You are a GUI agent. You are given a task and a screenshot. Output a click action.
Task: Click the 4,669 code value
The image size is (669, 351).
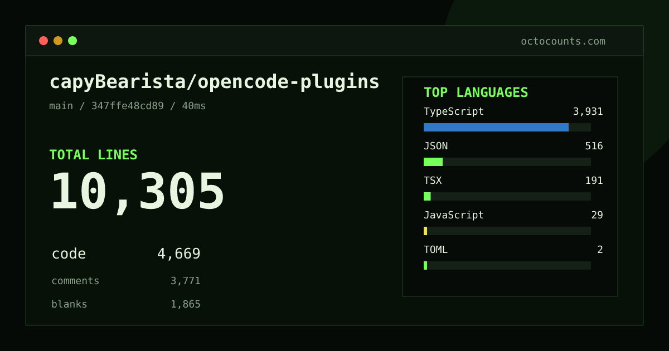(x=179, y=254)
